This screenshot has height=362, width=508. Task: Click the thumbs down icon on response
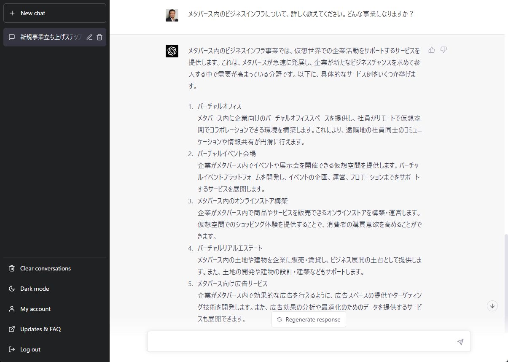[x=443, y=50]
